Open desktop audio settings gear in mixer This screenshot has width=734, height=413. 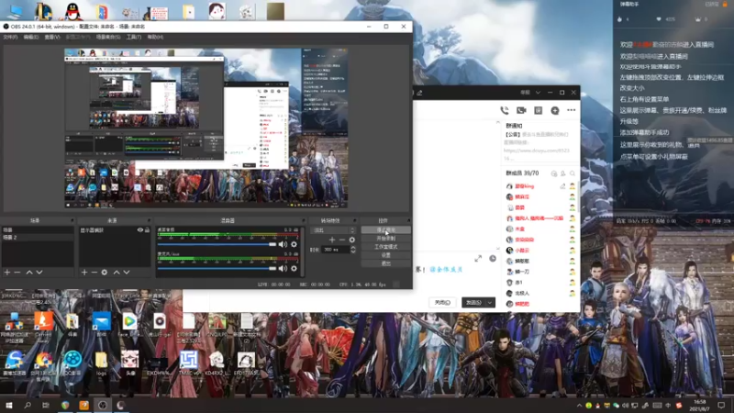point(294,244)
